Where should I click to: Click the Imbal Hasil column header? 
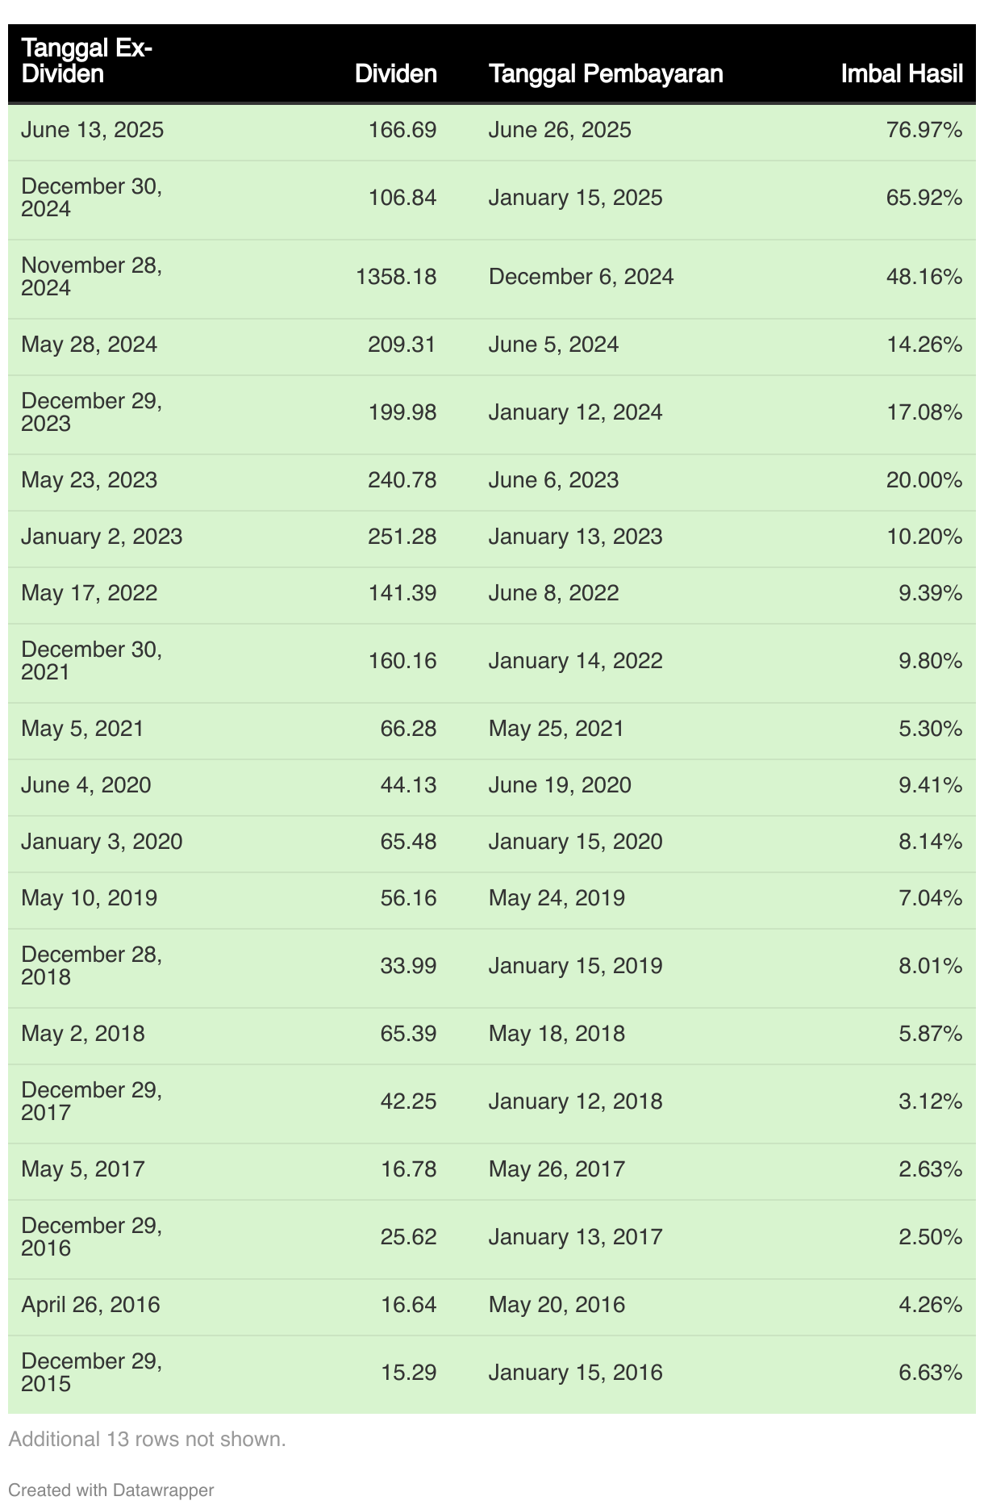tap(902, 74)
